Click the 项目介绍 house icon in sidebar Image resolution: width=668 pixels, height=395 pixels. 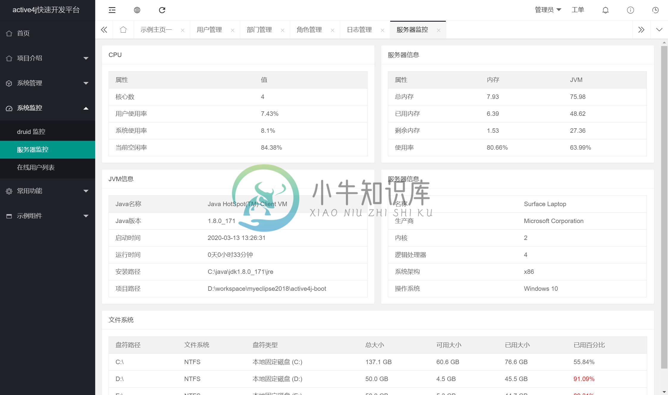point(9,58)
